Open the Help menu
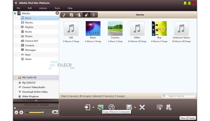This screenshot has height=121, width=210. [x=70, y=8]
